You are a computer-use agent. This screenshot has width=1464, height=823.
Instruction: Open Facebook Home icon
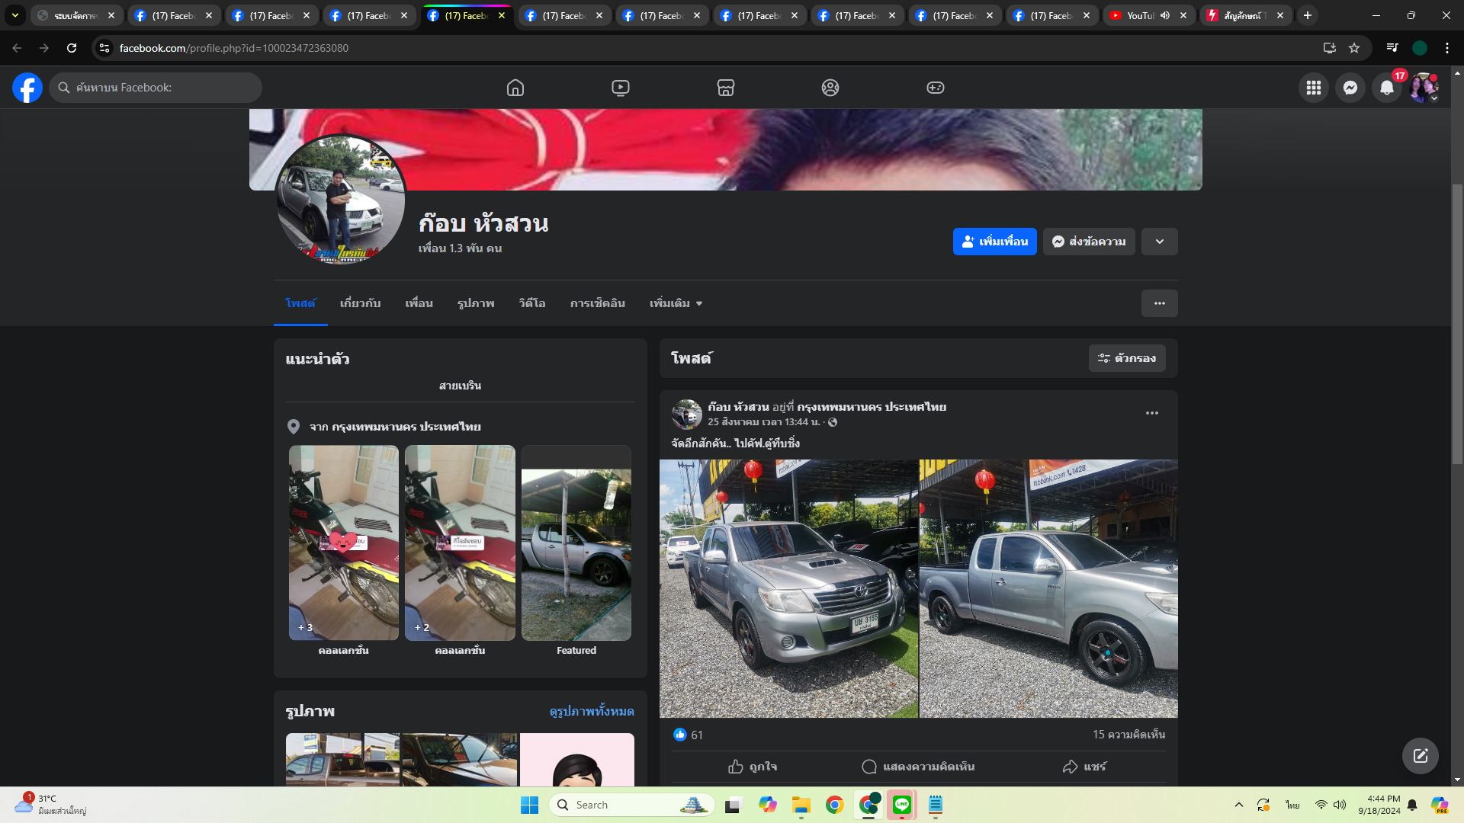pos(515,88)
